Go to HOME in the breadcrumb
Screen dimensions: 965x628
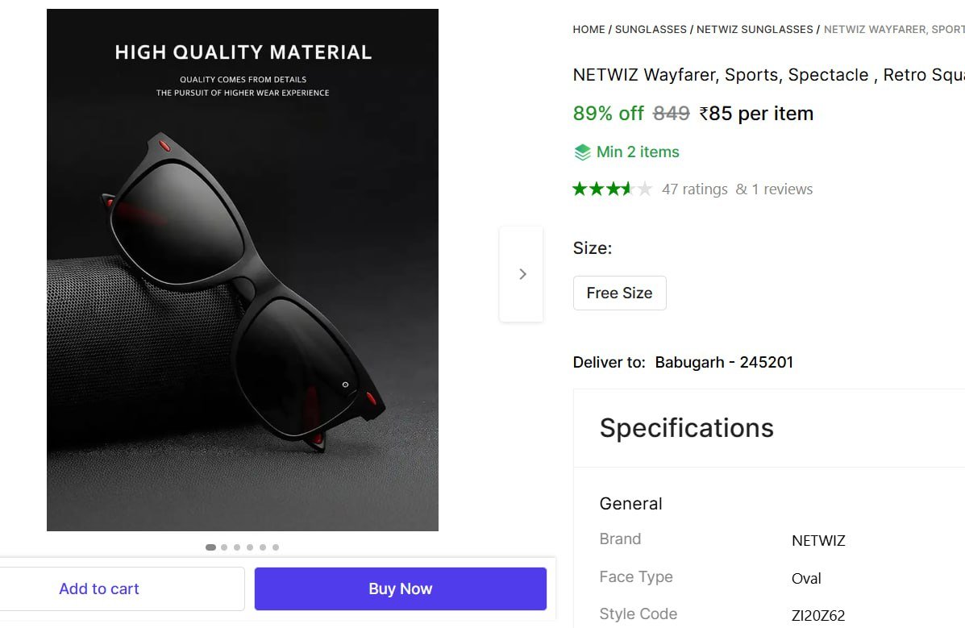point(589,30)
